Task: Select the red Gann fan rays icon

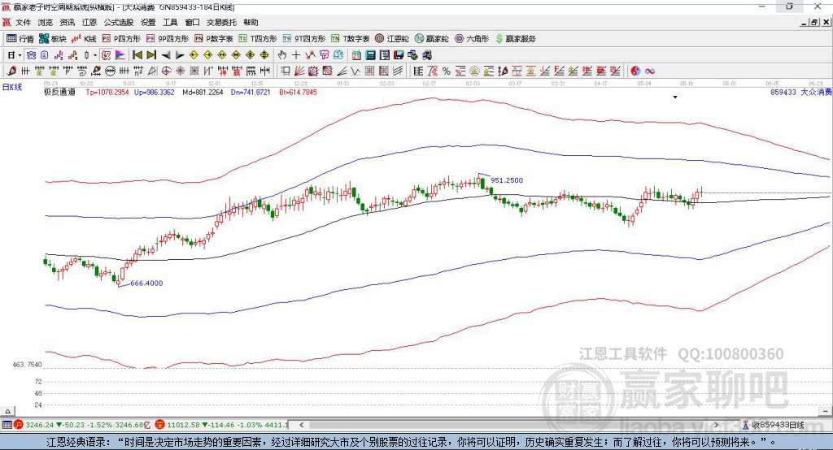Action: click(299, 71)
